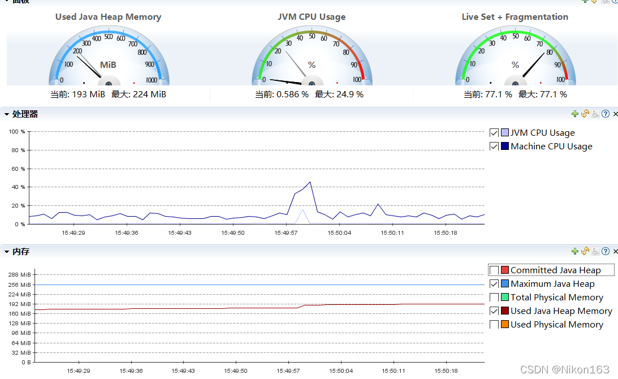Click the green plus icon in 内存 panel

click(574, 251)
